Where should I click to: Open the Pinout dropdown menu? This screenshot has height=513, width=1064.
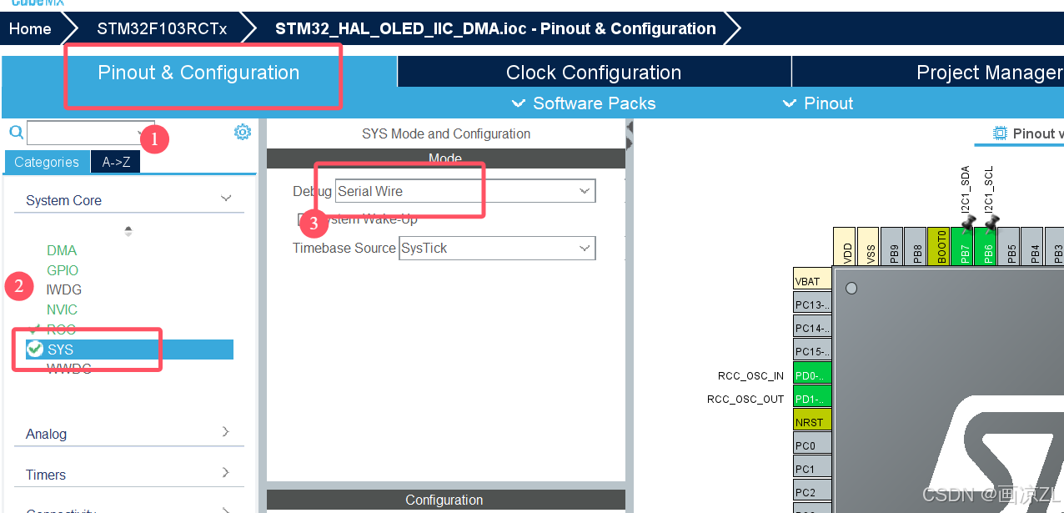pos(817,103)
